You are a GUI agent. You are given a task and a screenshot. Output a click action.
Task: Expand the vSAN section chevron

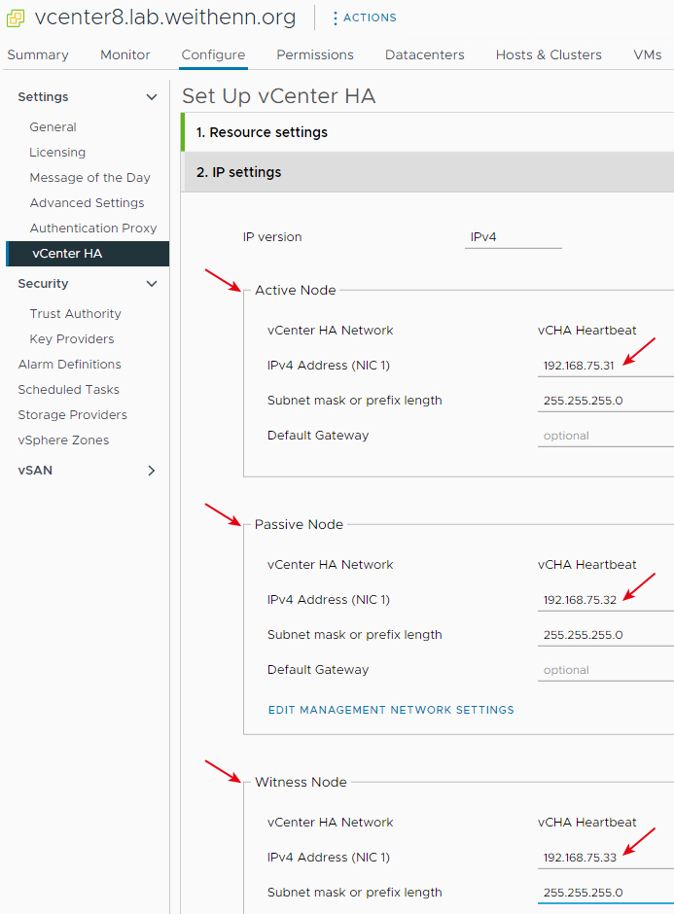[x=152, y=471]
